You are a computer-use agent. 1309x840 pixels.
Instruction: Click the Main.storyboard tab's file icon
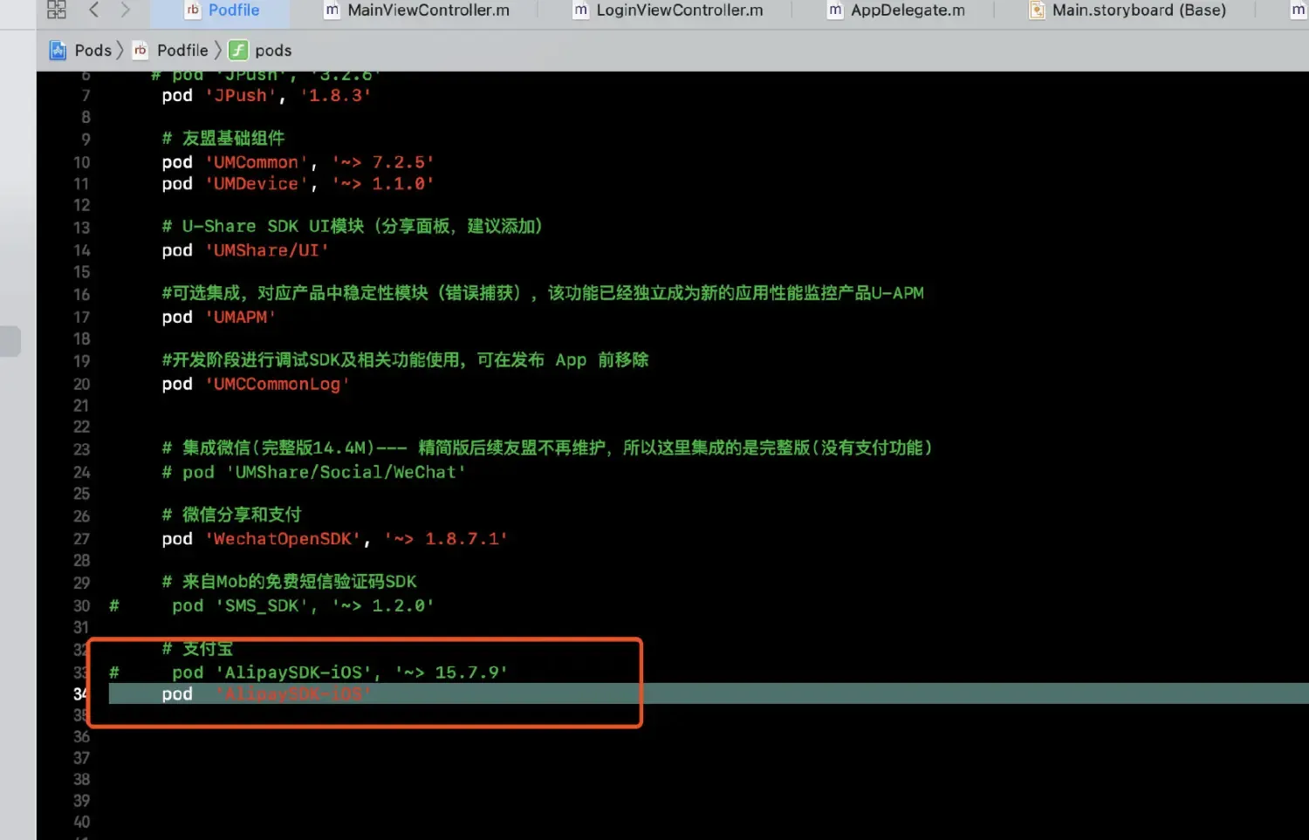pyautogui.click(x=1037, y=10)
